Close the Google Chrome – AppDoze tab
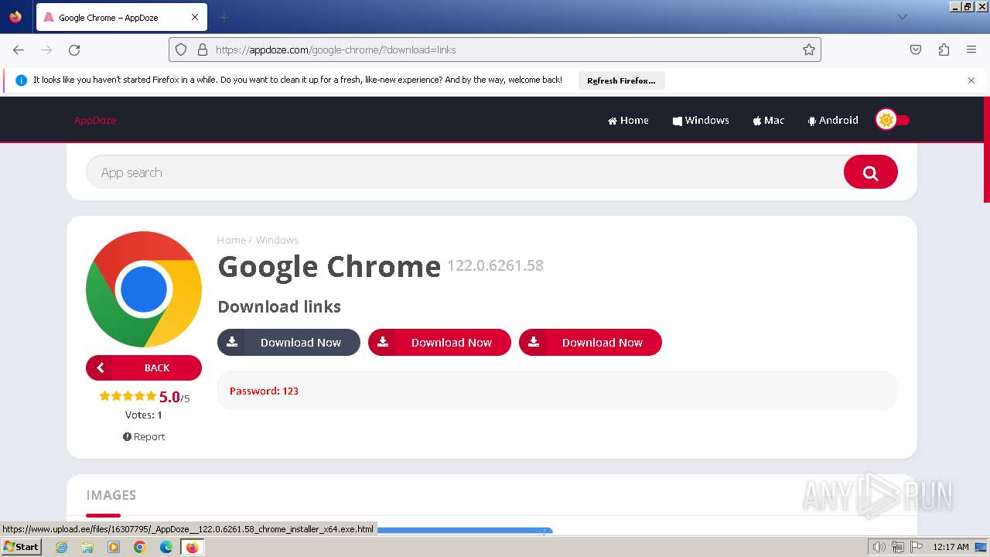 pos(195,17)
